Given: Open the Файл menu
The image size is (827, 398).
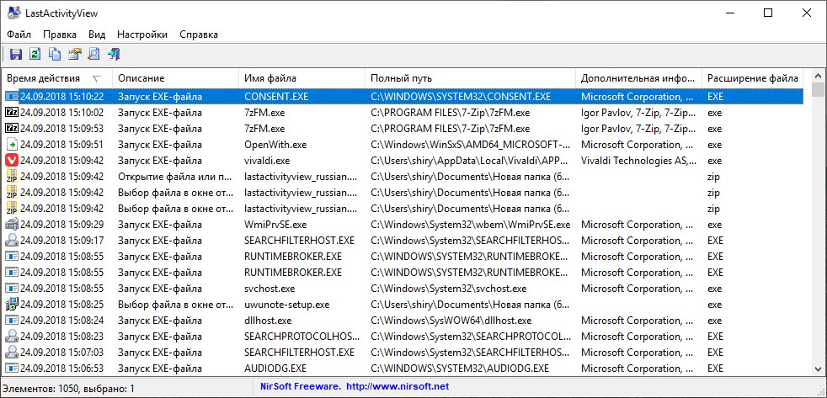Looking at the screenshot, I should (x=19, y=34).
